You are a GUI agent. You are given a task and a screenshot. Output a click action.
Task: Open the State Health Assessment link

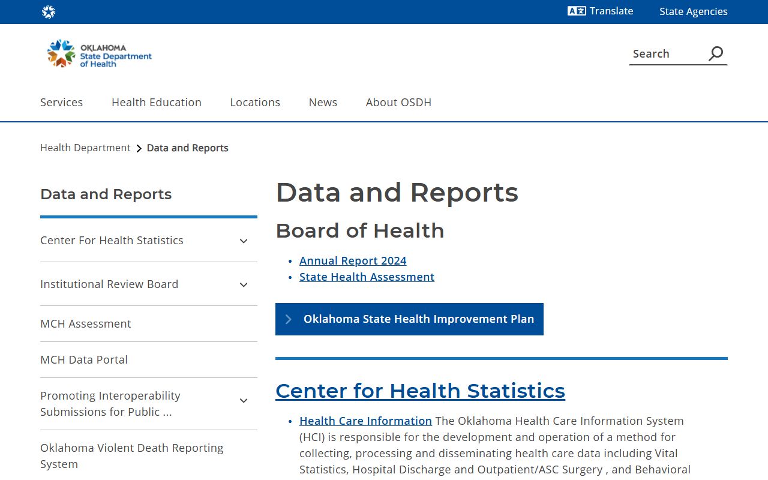pyautogui.click(x=367, y=277)
